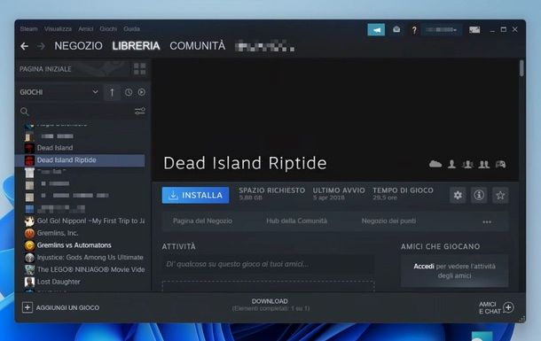
Task: Click the Accedi link
Action: (424, 267)
